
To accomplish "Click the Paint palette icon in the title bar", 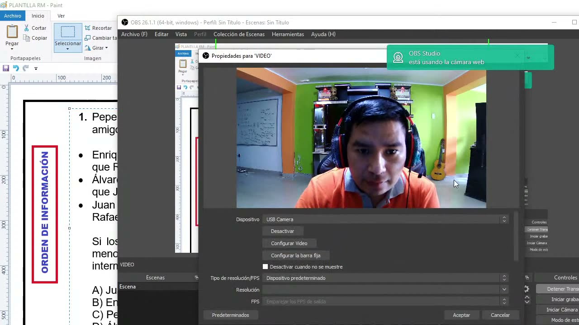I will [x=4, y=5].
